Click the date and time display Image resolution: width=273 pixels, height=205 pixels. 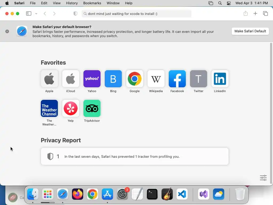coord(252,3)
